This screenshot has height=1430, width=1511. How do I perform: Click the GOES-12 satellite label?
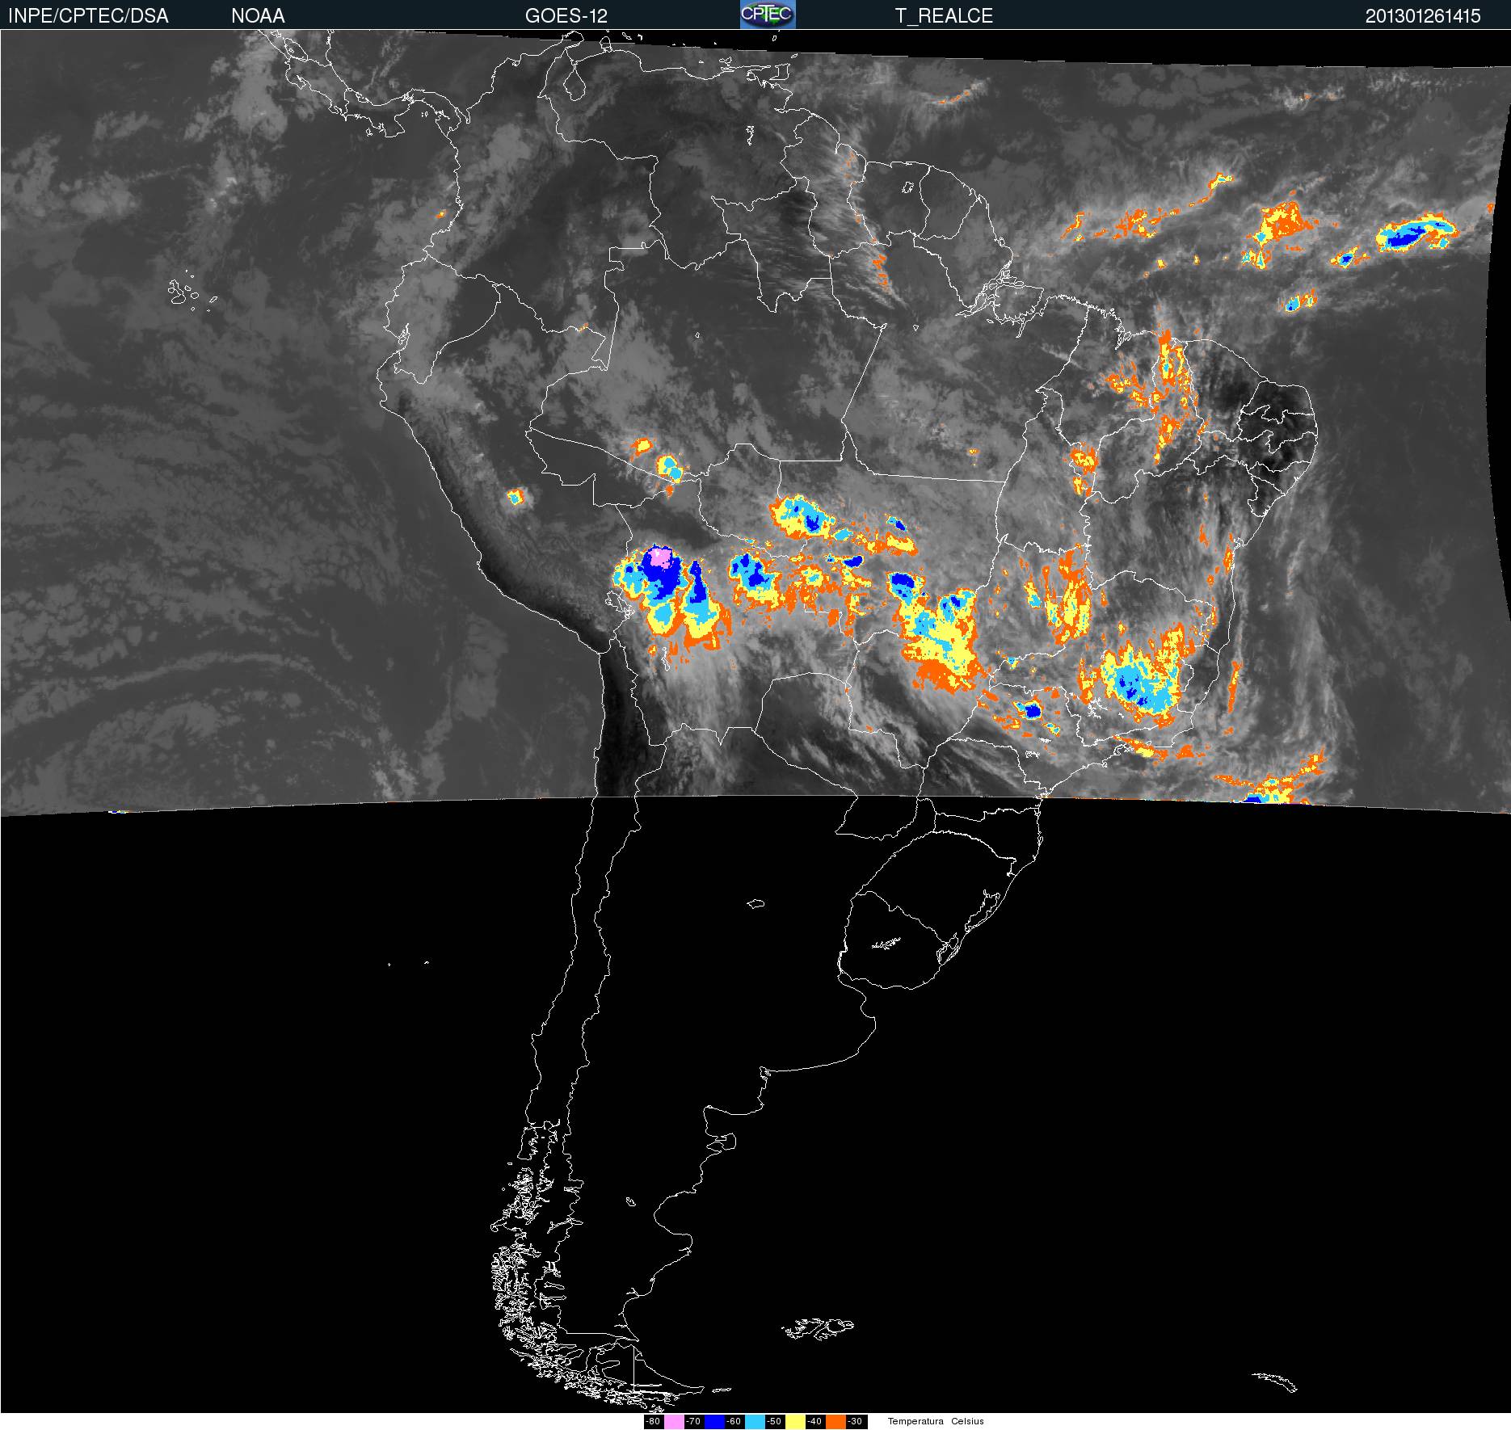[566, 16]
